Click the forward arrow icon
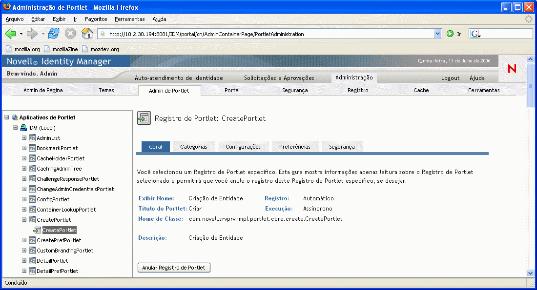This screenshot has width=537, height=290. click(32, 34)
